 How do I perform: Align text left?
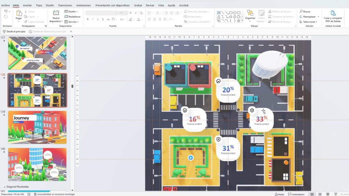click(149, 19)
